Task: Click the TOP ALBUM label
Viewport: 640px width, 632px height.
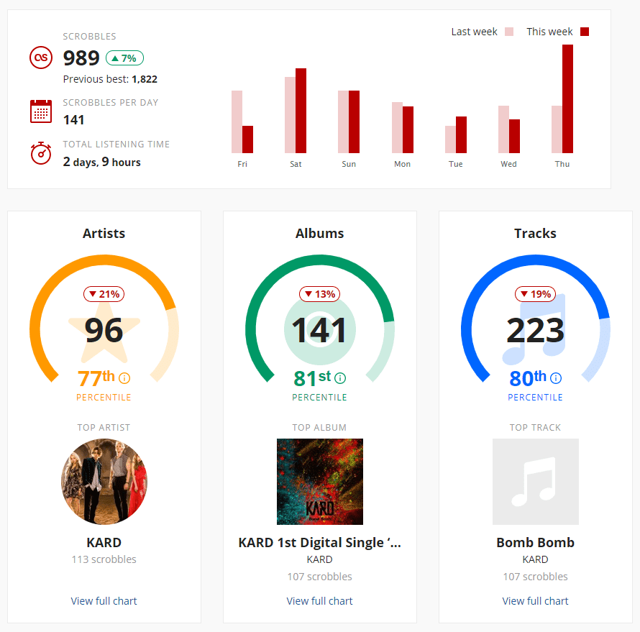Action: (319, 428)
